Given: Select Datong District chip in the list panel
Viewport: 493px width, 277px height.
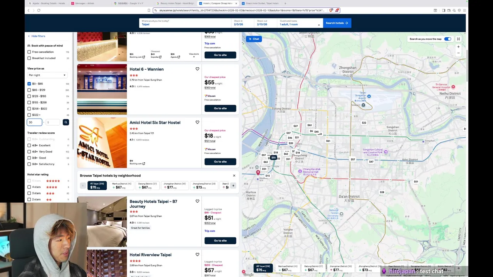Looking at the screenshot, I should [148, 185].
